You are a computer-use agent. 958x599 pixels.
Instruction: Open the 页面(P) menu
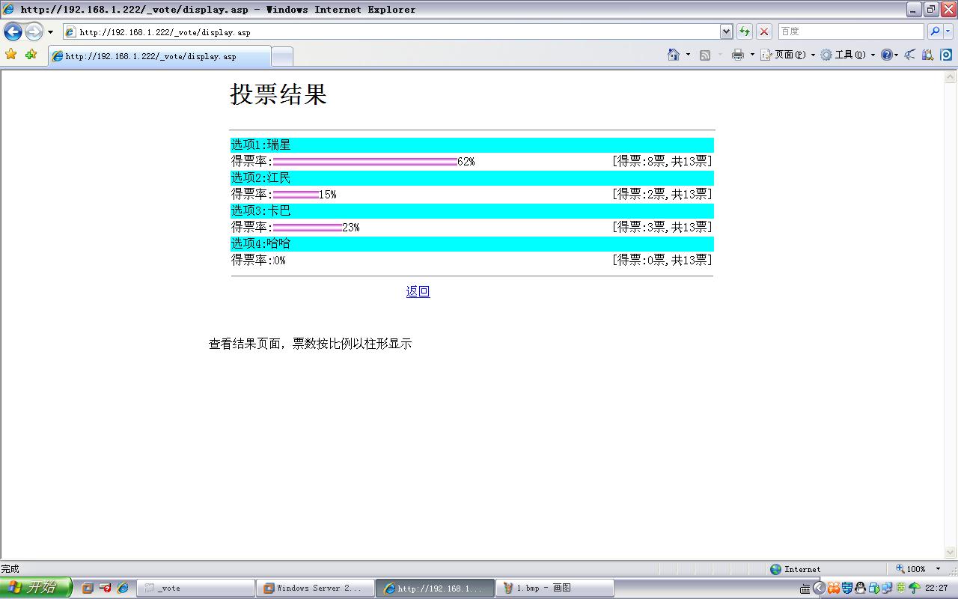point(787,55)
